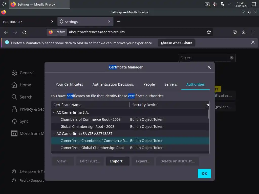The width and height of the screenshot is (259, 194).
Task: Click Delete or Distrust... button
Action: (x=178, y=161)
